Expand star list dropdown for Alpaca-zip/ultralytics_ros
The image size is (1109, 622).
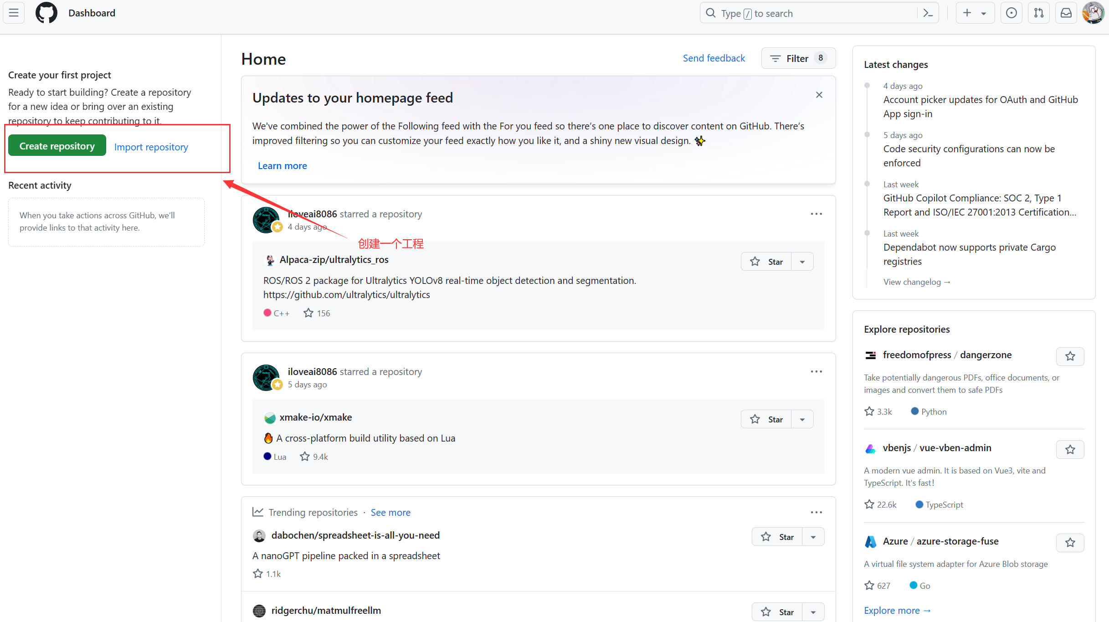(802, 262)
